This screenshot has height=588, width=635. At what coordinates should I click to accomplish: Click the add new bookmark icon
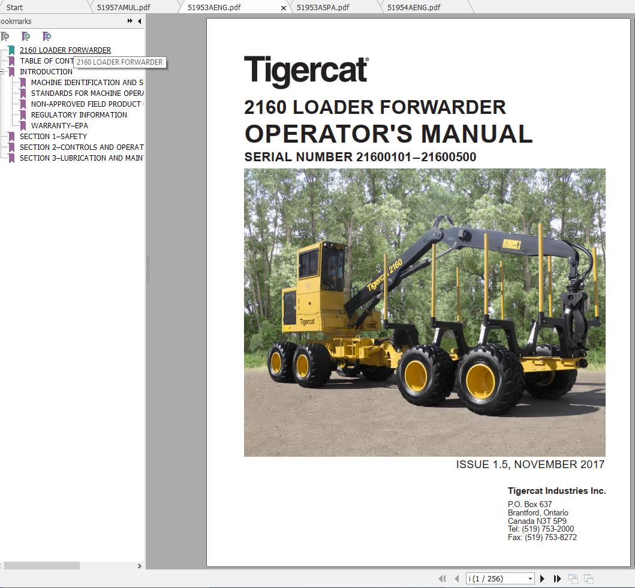(x=26, y=37)
